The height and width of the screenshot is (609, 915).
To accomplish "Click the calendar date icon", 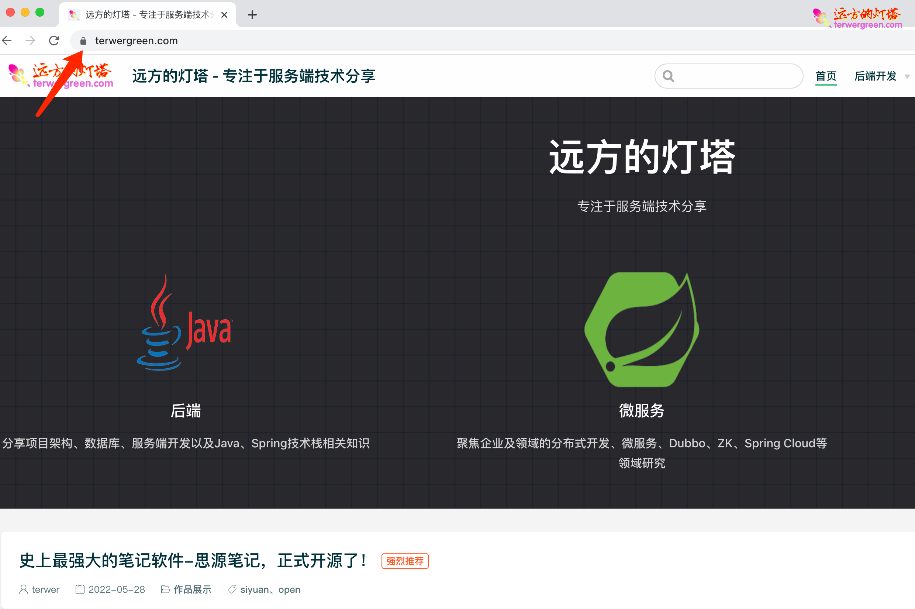I will 80,589.
